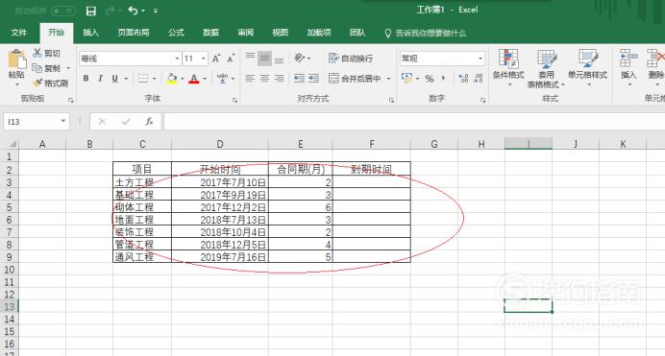Viewport: 665px width, 356px height.
Task: Click the comma style icon
Action: pos(443,79)
